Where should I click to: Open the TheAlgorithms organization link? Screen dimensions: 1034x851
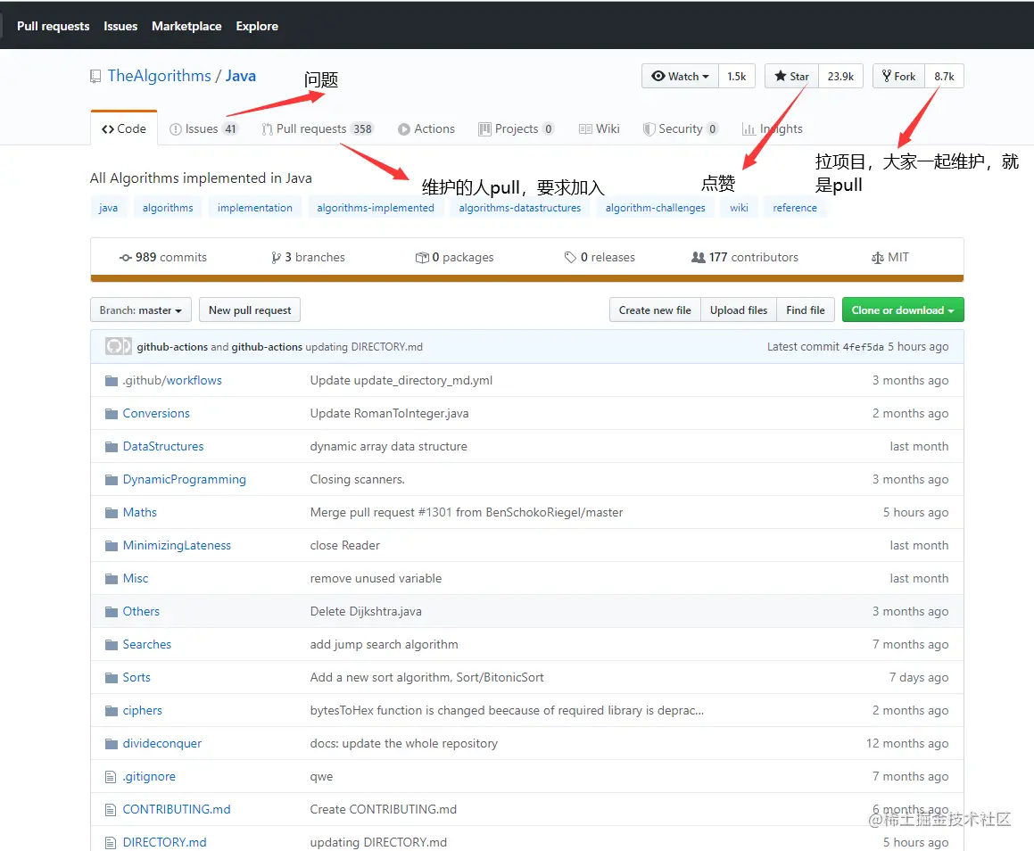pos(160,76)
